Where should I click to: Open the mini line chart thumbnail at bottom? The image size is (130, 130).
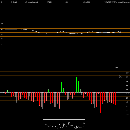(64, 125)
